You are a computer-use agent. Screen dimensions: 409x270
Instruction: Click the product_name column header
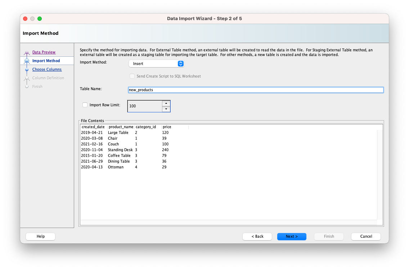tap(121, 127)
